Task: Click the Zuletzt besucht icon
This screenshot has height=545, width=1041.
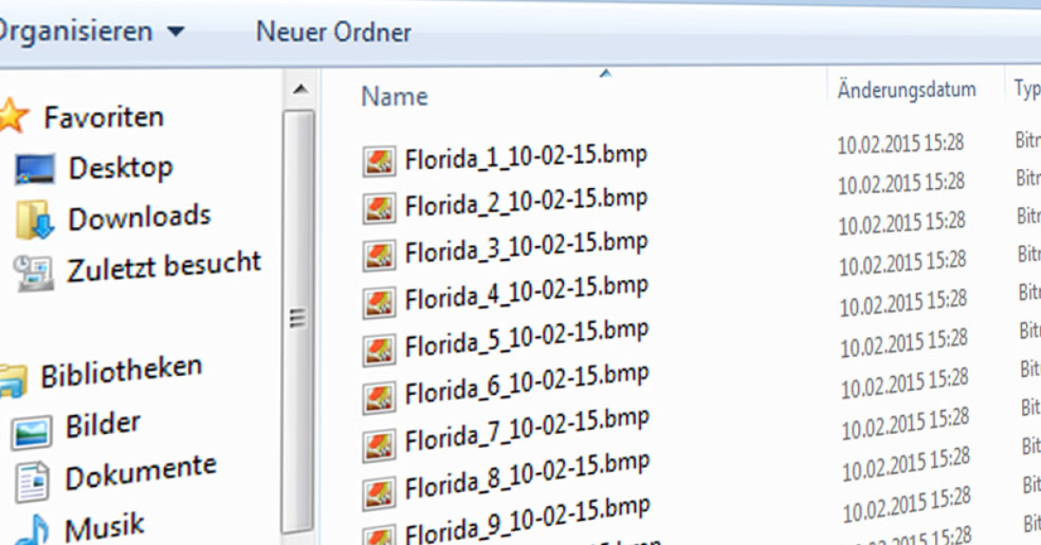Action: 34,272
